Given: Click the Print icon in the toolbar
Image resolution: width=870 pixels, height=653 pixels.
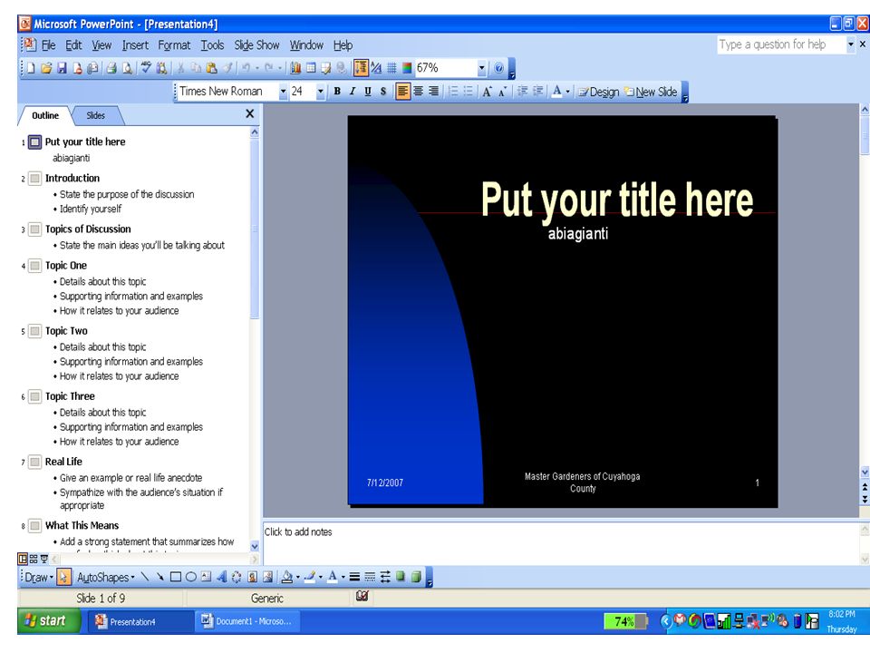Looking at the screenshot, I should pos(111,68).
